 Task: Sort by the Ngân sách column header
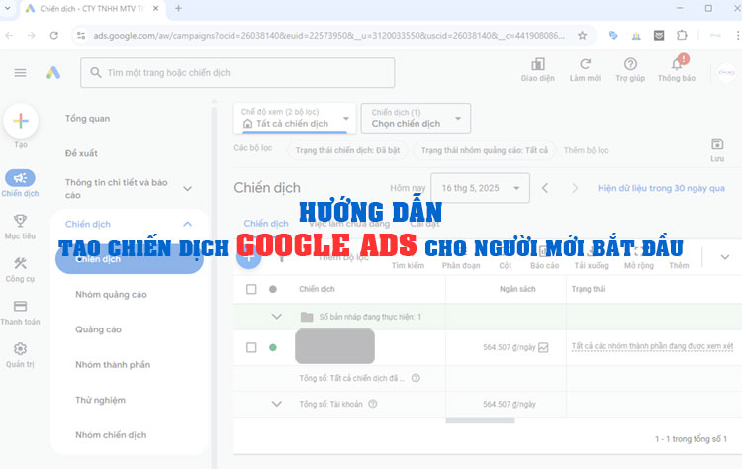click(517, 289)
